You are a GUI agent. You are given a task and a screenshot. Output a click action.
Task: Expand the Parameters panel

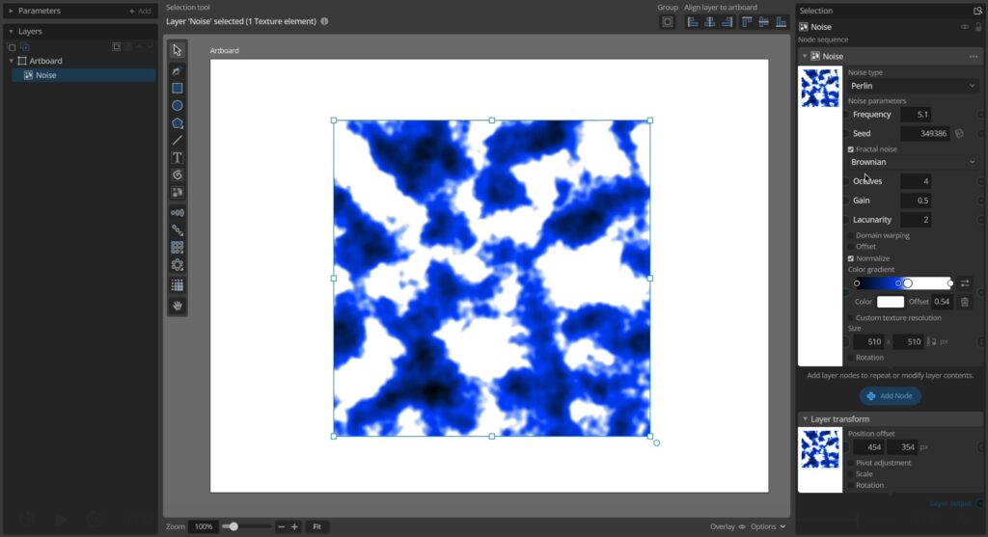point(12,11)
